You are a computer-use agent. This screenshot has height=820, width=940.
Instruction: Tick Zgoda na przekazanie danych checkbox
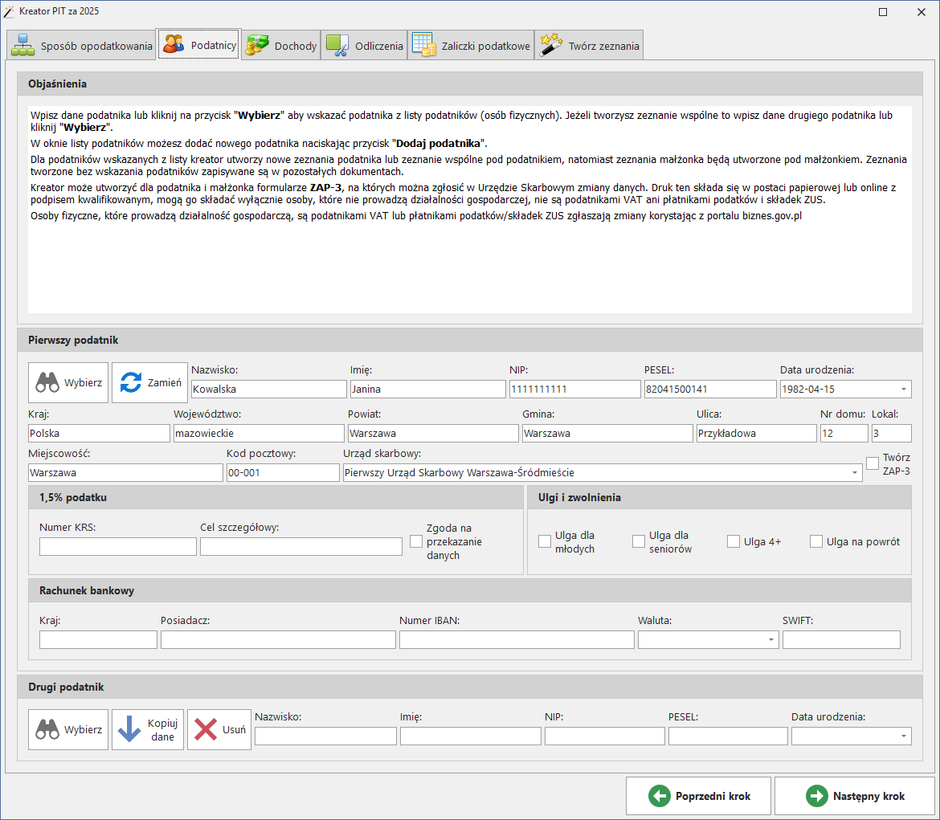coord(416,541)
